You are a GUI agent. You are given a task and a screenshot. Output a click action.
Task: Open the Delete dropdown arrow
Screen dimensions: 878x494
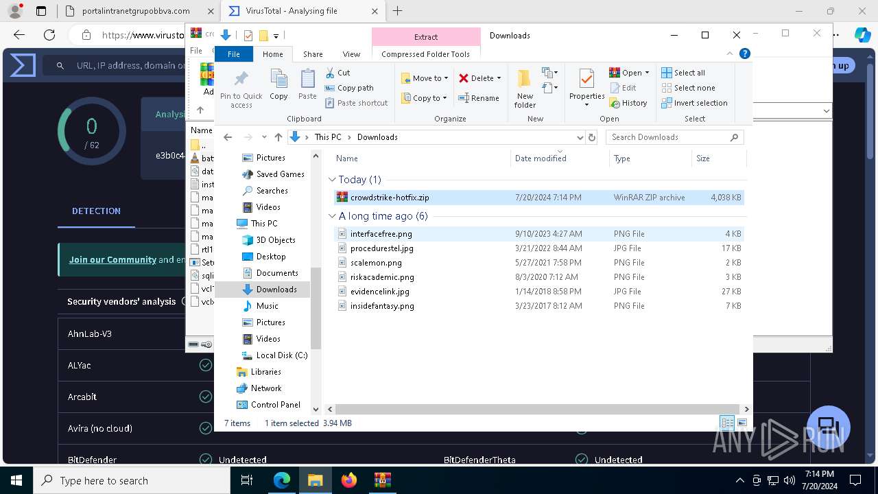pos(499,78)
